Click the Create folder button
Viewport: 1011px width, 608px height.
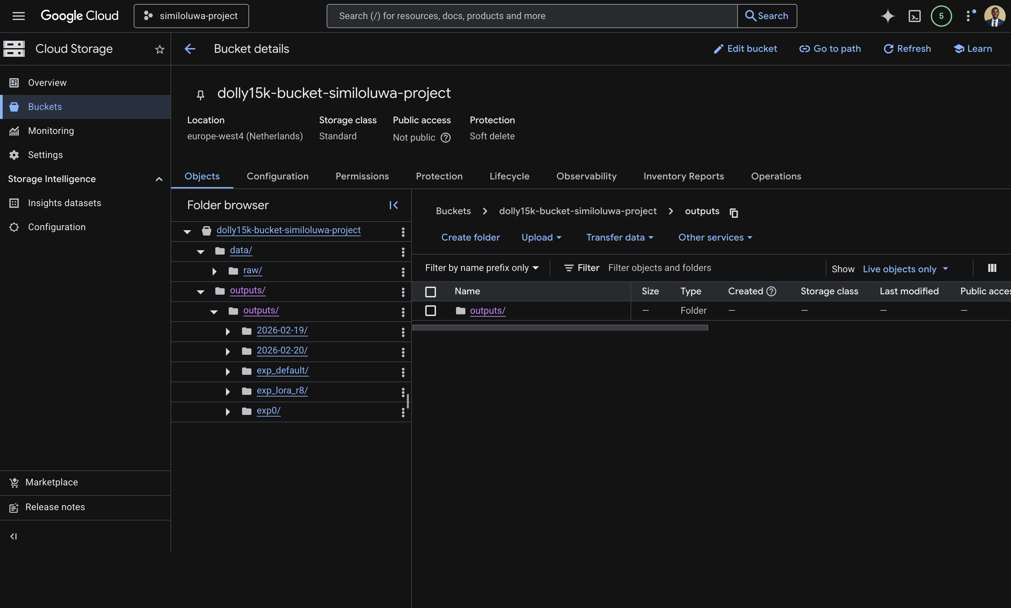coord(470,237)
